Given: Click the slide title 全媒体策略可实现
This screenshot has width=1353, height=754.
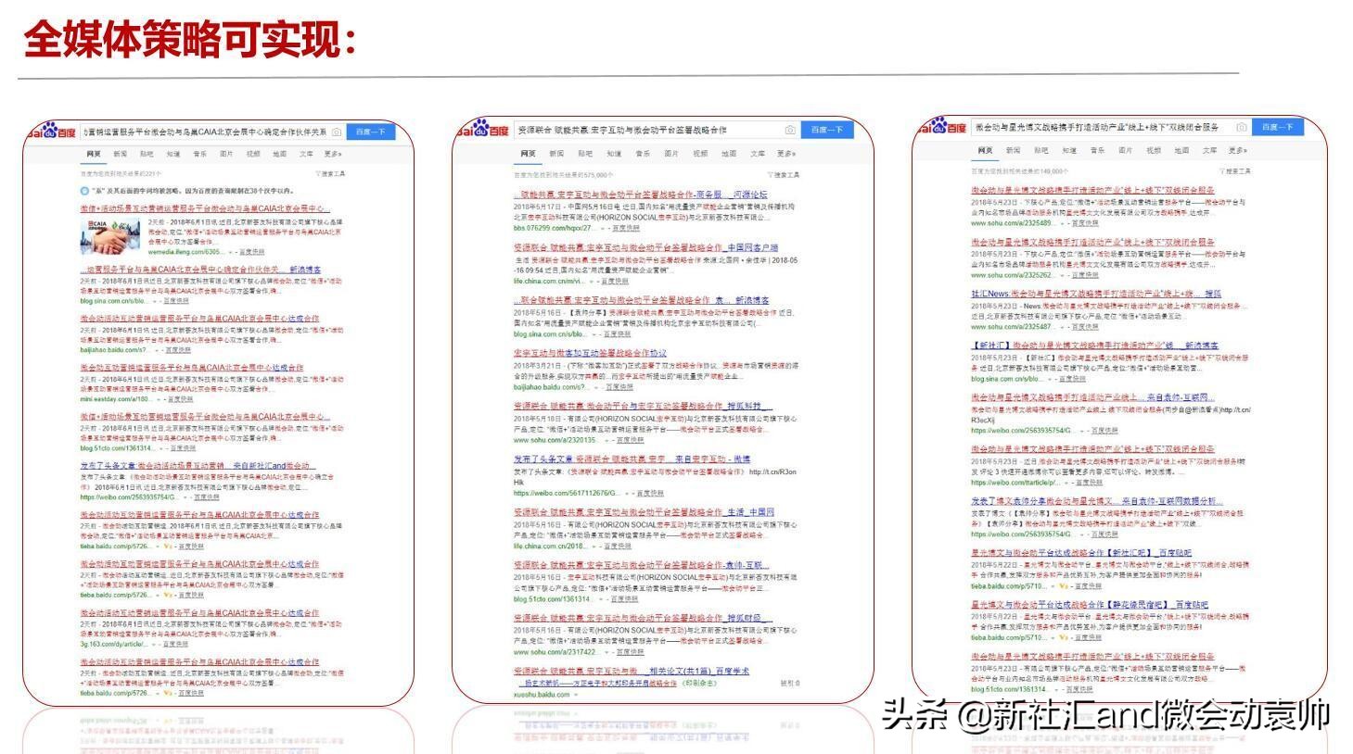Looking at the screenshot, I should 189,40.
